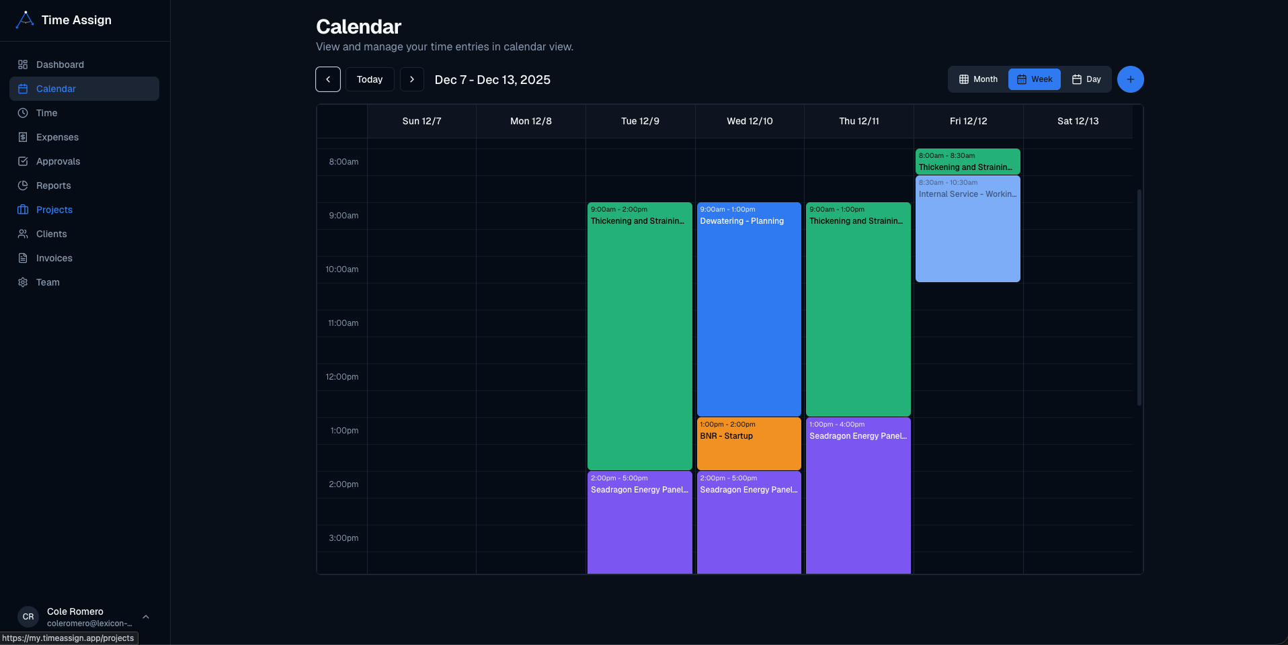Image resolution: width=1288 pixels, height=645 pixels.
Task: Click the Team gear icon
Action: pos(23,282)
